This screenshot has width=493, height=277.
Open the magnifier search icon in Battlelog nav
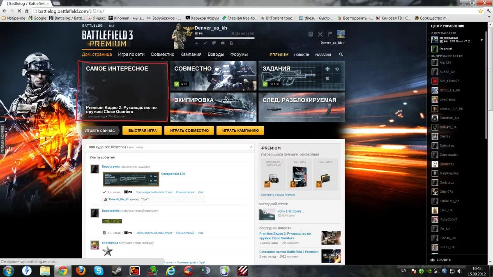pyautogui.click(x=341, y=55)
